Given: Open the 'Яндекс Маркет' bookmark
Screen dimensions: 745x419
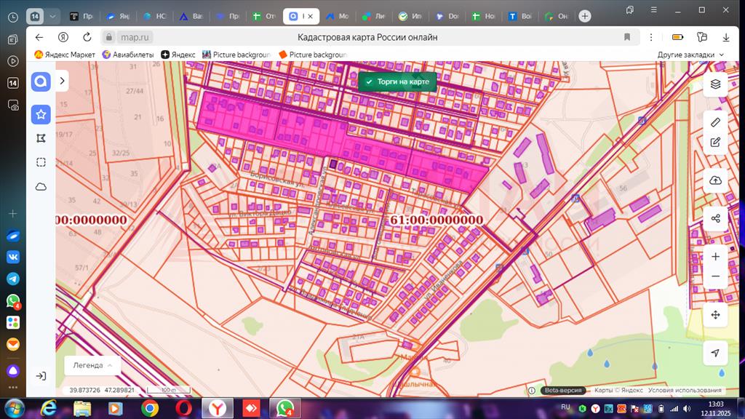Looking at the screenshot, I should 65,55.
